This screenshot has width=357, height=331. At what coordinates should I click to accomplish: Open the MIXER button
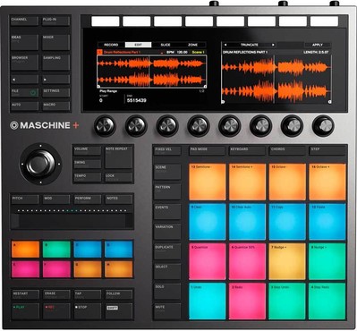pos(55,42)
